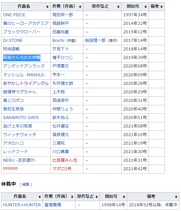
Task: Click highlighted 夜桜さんちの大作戦 link
Action: tap(22, 58)
